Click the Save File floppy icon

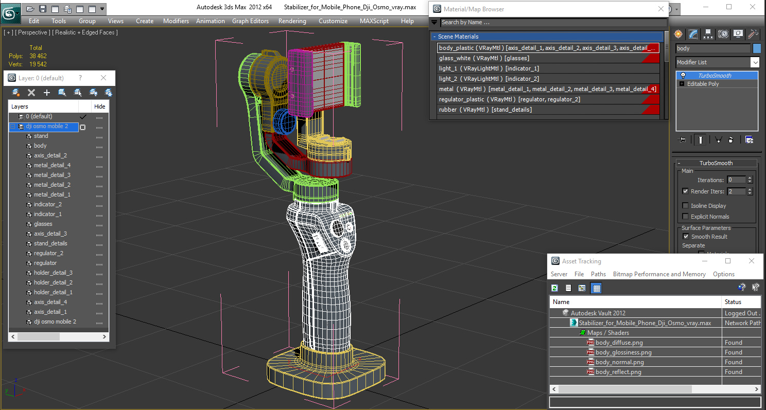(43, 9)
